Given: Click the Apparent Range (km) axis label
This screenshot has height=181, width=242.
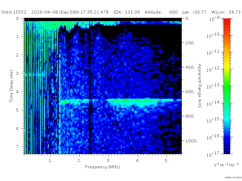Looking at the screenshot, I should click(200, 86).
